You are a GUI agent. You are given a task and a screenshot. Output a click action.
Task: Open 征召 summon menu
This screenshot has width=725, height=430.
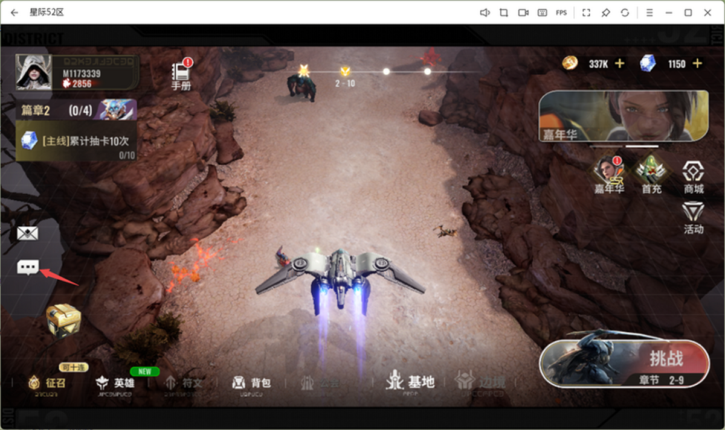(46, 384)
